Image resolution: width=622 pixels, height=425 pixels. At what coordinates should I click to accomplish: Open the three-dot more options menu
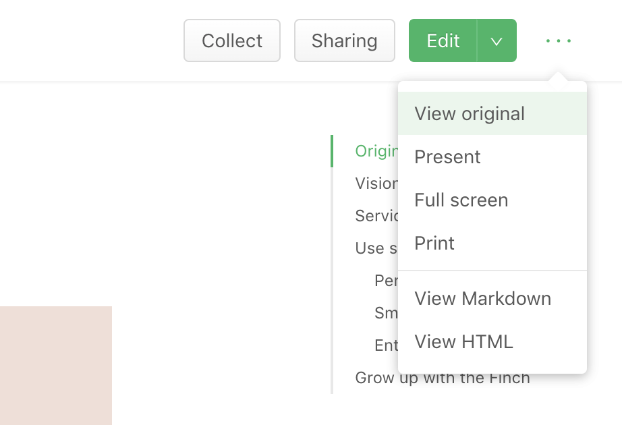559,41
